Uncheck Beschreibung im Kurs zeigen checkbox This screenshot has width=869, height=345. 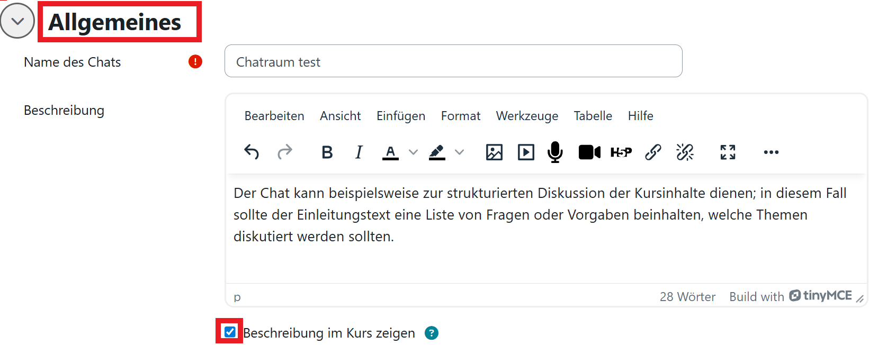pyautogui.click(x=230, y=332)
